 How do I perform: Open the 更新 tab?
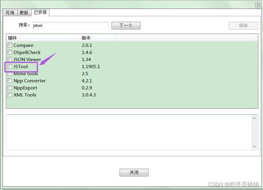24,13
